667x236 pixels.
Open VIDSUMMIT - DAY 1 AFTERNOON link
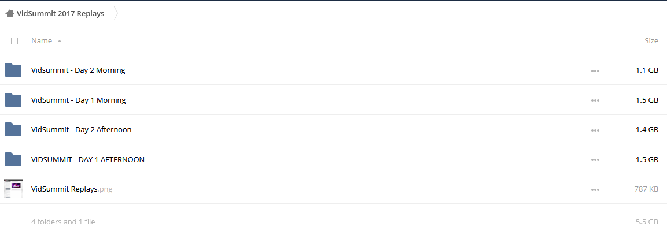tap(87, 160)
